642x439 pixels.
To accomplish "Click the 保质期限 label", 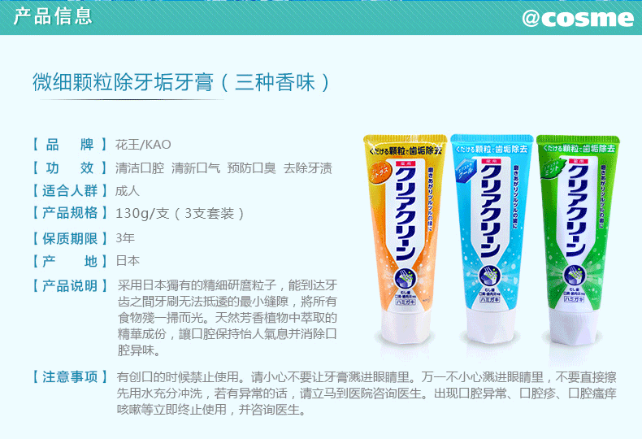I will tap(70, 238).
